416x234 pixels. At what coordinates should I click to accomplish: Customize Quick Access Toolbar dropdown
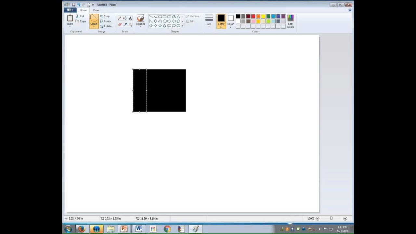[x=93, y=5]
